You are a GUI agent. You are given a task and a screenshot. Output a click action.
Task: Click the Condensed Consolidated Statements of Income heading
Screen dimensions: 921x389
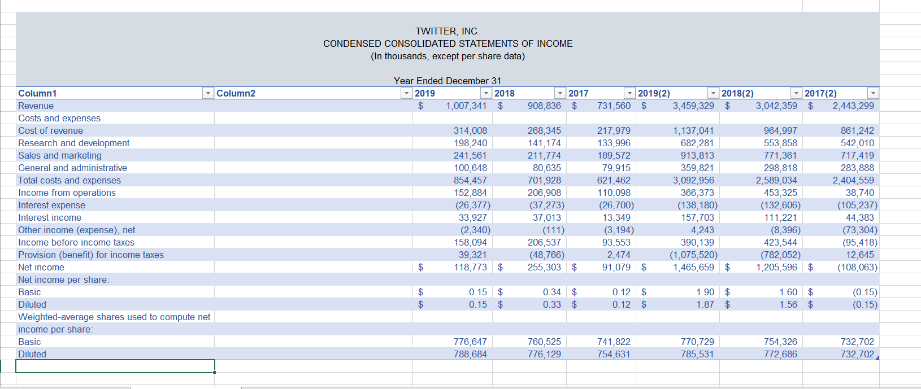(x=448, y=43)
